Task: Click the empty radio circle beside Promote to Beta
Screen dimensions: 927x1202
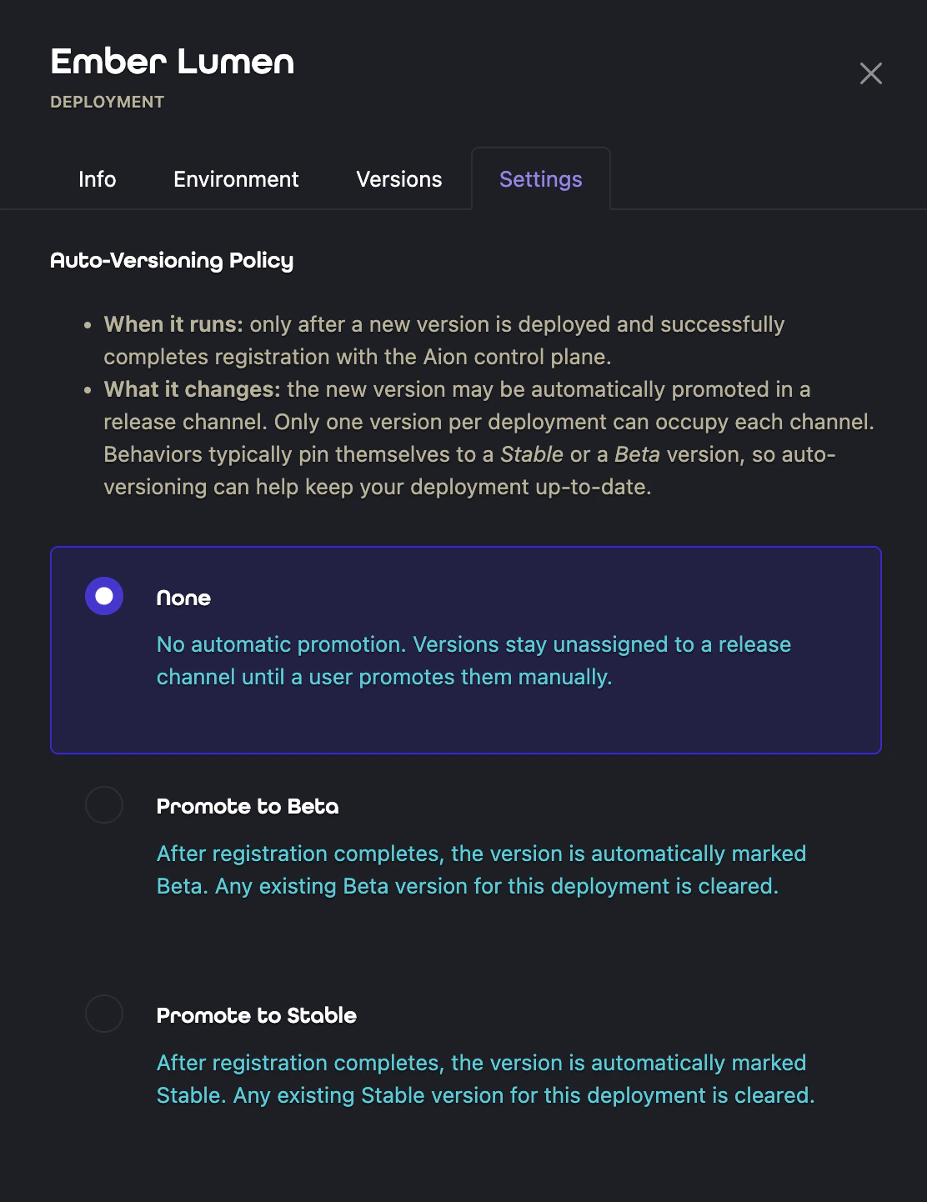Action: pos(103,805)
